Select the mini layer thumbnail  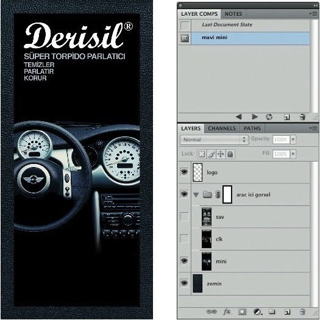(207, 261)
